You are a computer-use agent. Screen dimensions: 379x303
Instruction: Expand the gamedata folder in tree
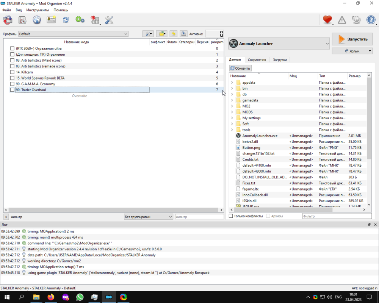coord(232,100)
